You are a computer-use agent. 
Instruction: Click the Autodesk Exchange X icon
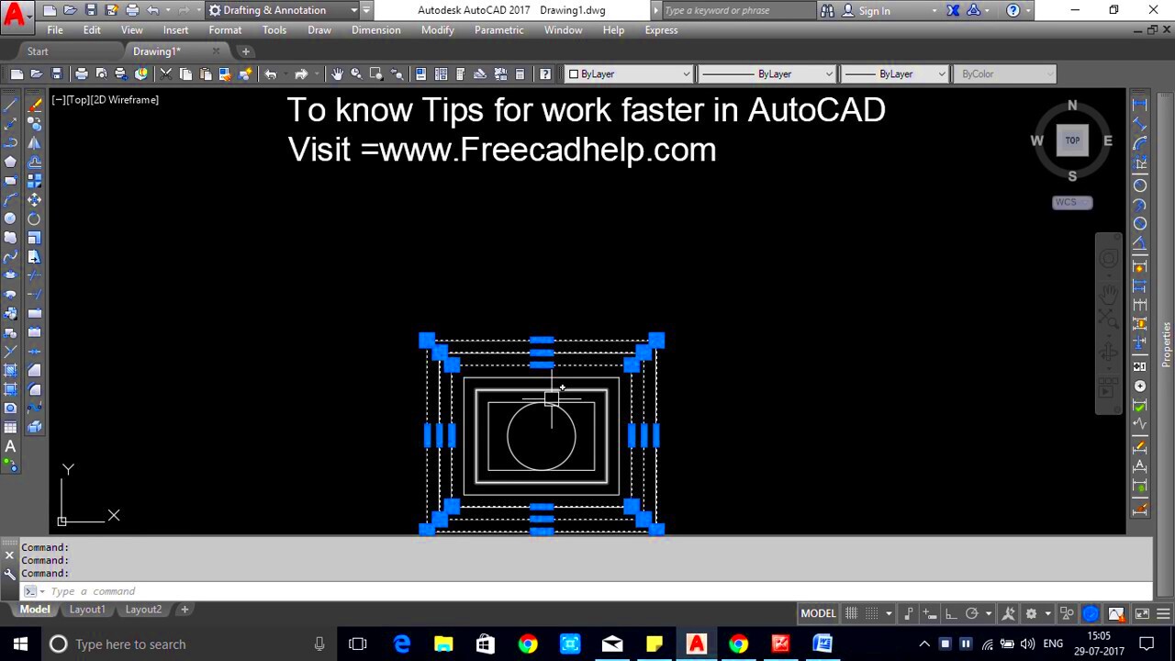pos(953,10)
